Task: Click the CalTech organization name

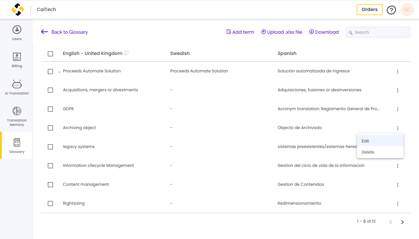Action: point(46,9)
